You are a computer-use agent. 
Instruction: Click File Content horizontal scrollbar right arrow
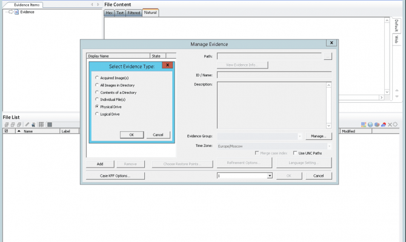point(381,97)
